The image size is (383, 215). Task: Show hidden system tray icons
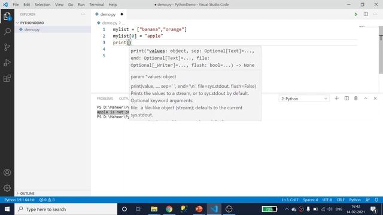[287, 209]
